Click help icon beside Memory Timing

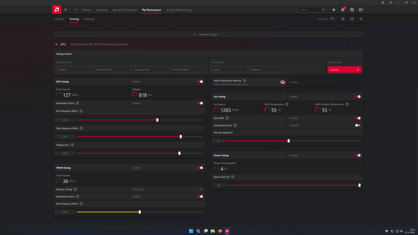[75, 189]
